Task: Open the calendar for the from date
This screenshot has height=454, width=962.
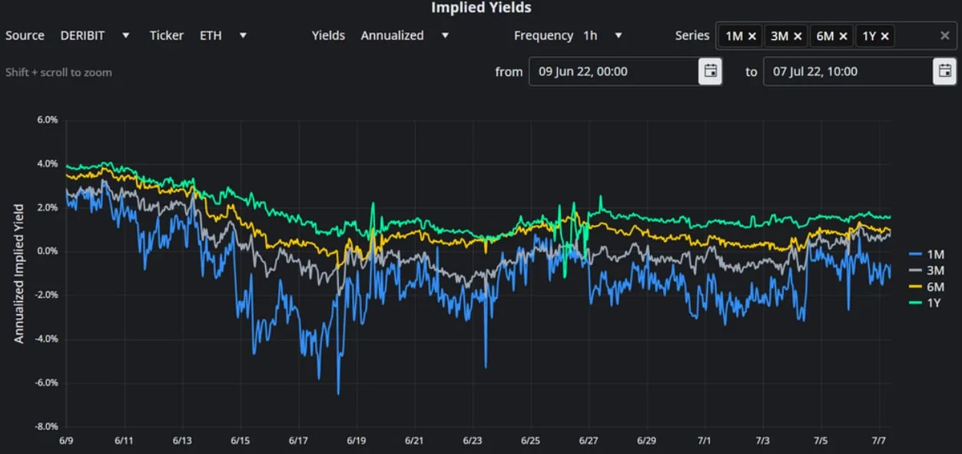Action: pyautogui.click(x=711, y=71)
